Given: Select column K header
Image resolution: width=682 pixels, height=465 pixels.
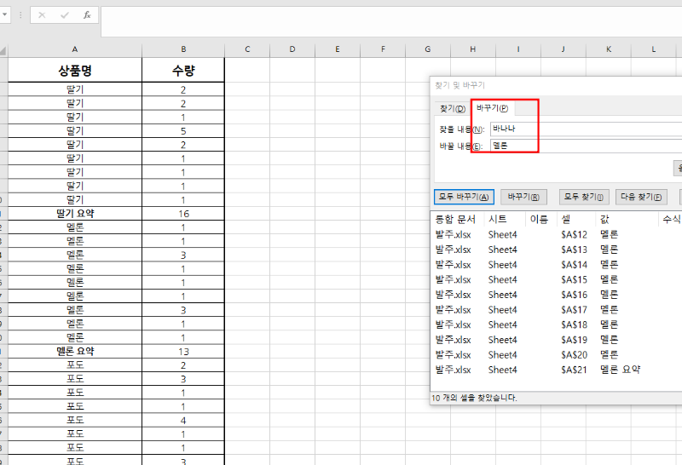Looking at the screenshot, I should tap(609, 49).
